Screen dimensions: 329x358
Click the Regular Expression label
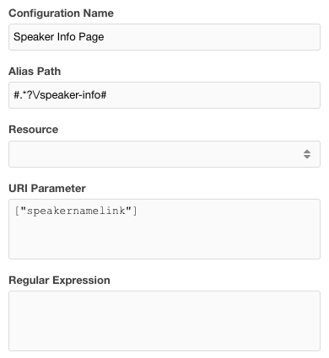tap(59, 281)
